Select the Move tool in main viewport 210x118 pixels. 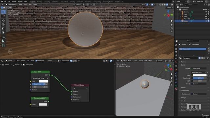(x=3, y=20)
